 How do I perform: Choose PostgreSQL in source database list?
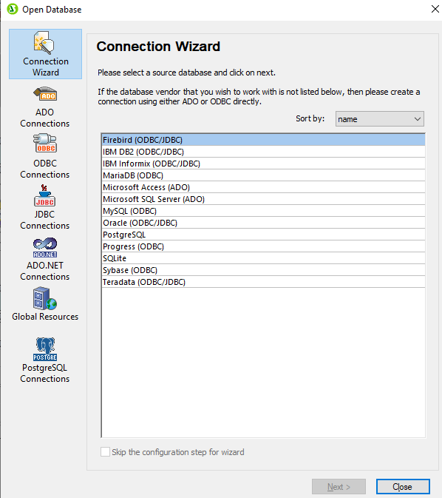[263, 235]
